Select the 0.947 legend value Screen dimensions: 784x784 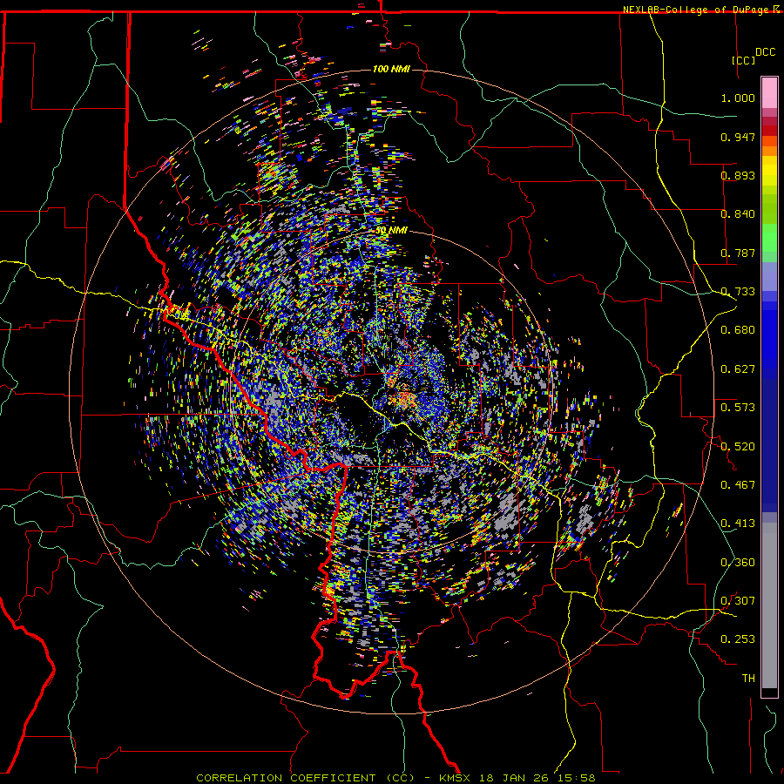(x=738, y=137)
